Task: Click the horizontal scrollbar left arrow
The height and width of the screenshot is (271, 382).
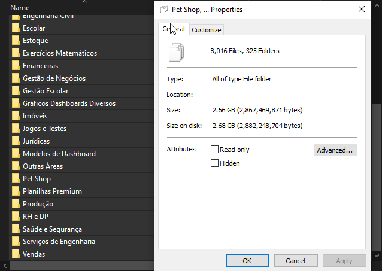Action: (x=5, y=266)
